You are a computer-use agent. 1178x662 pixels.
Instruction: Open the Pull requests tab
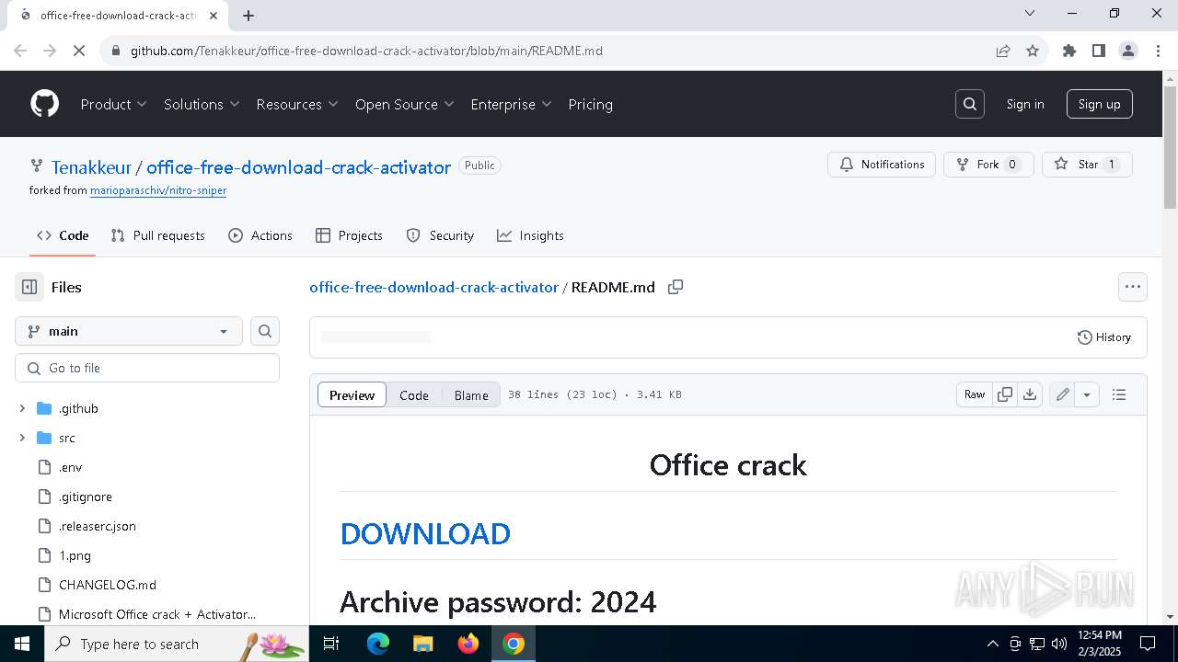click(x=157, y=235)
